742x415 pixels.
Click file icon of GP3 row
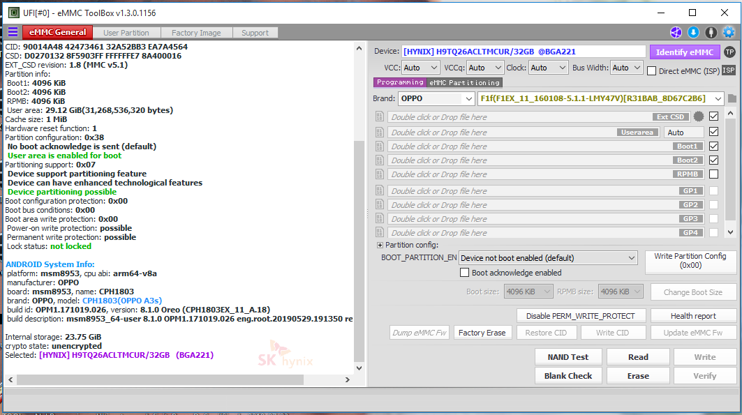pyautogui.click(x=379, y=218)
